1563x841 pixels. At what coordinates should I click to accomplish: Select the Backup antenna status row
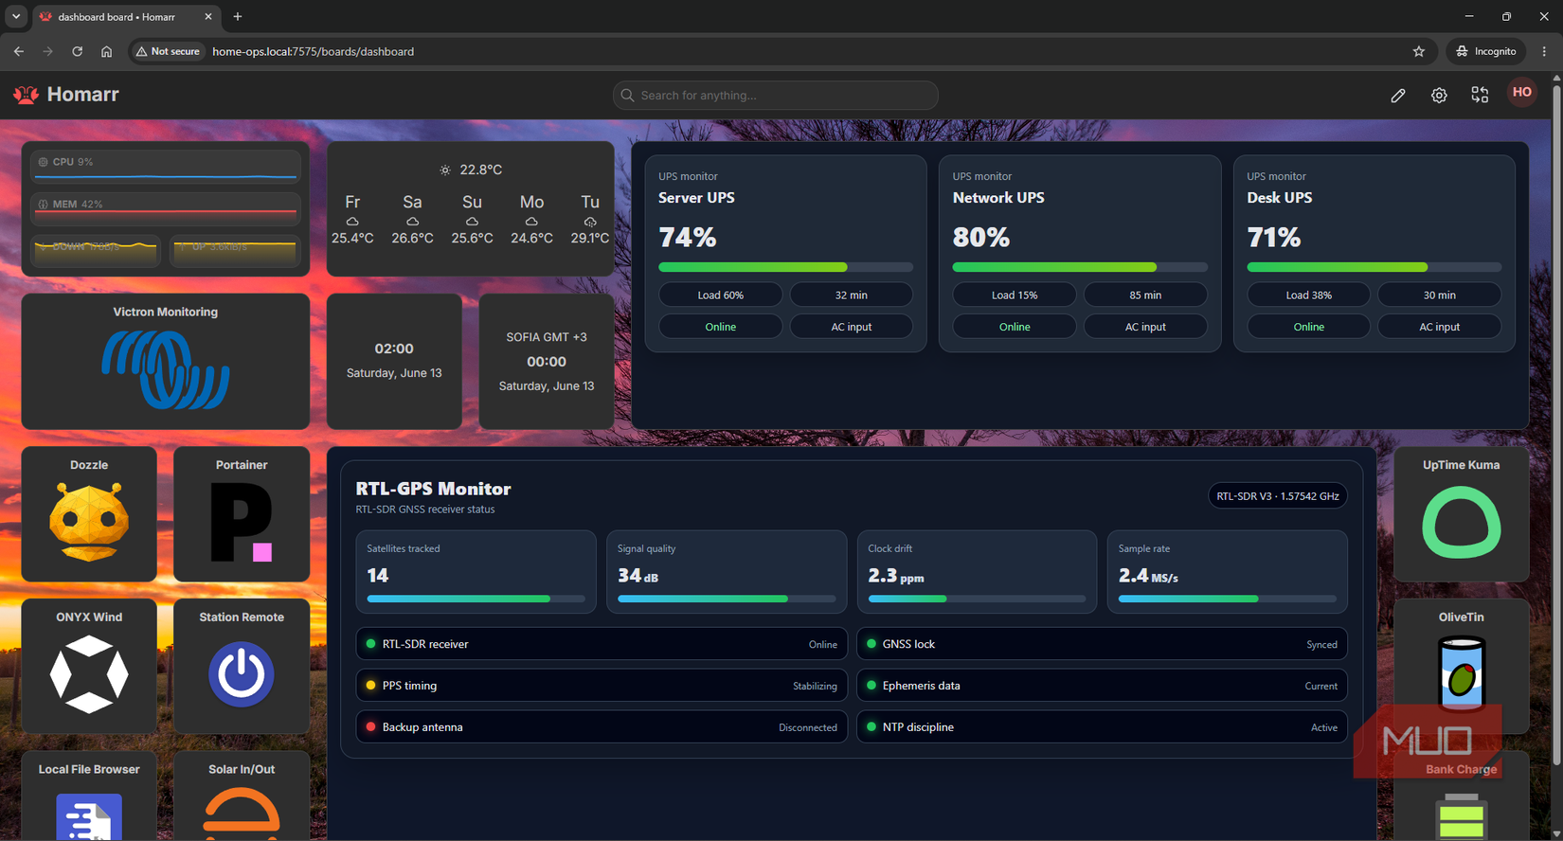coord(602,727)
